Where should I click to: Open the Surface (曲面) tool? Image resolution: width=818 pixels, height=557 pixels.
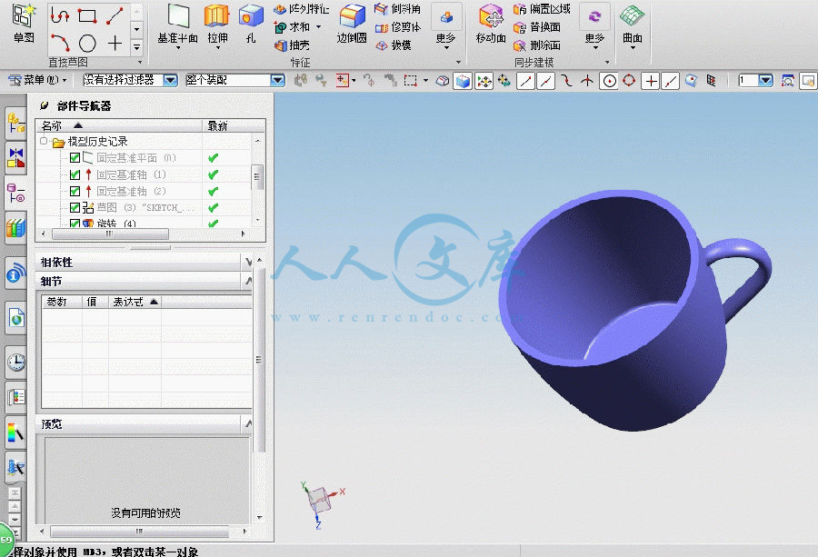point(633,25)
